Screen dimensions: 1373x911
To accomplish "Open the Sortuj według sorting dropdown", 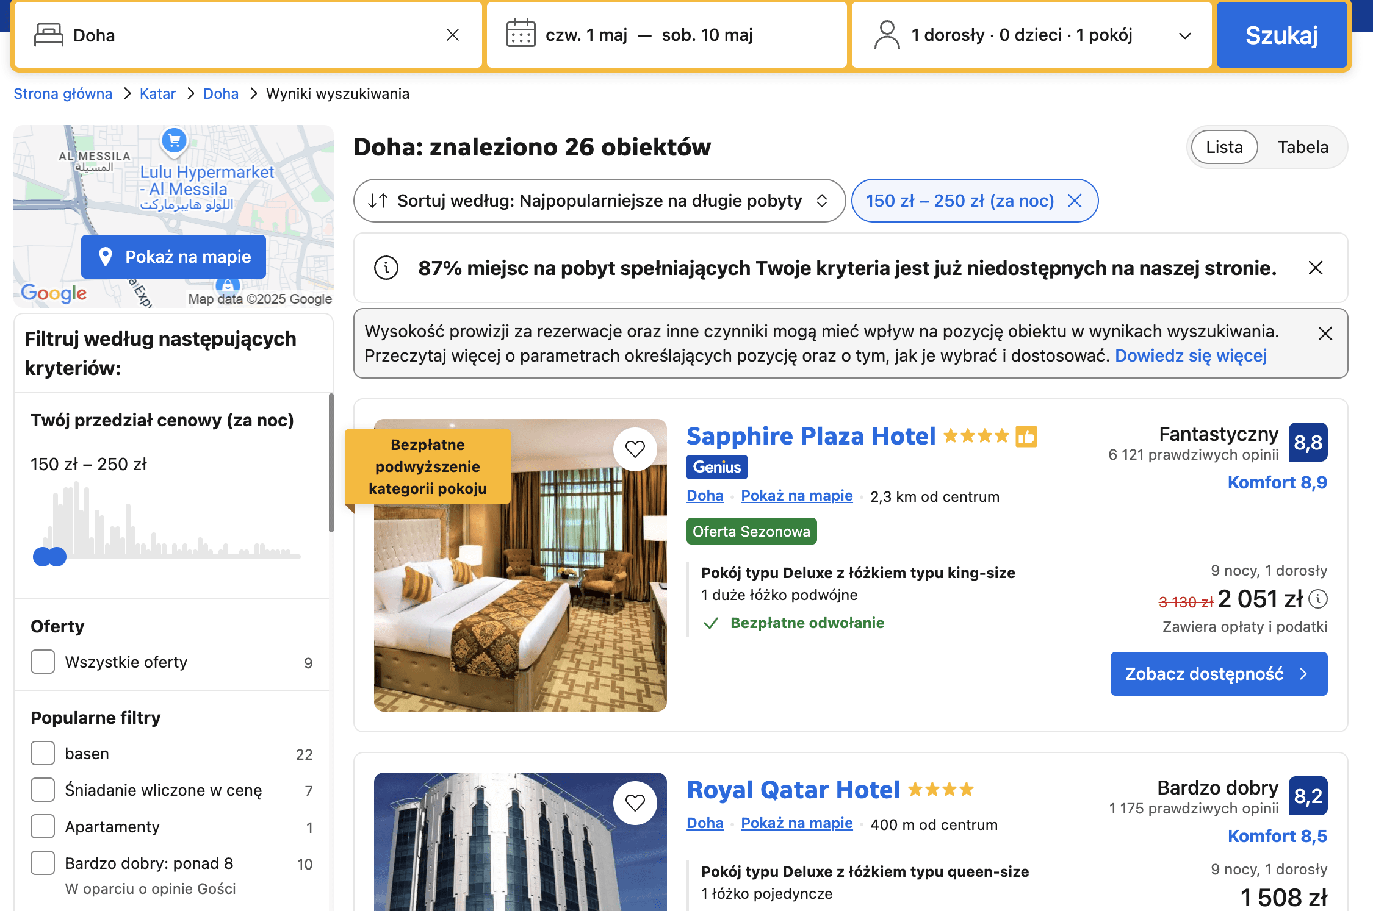I will tap(599, 201).
